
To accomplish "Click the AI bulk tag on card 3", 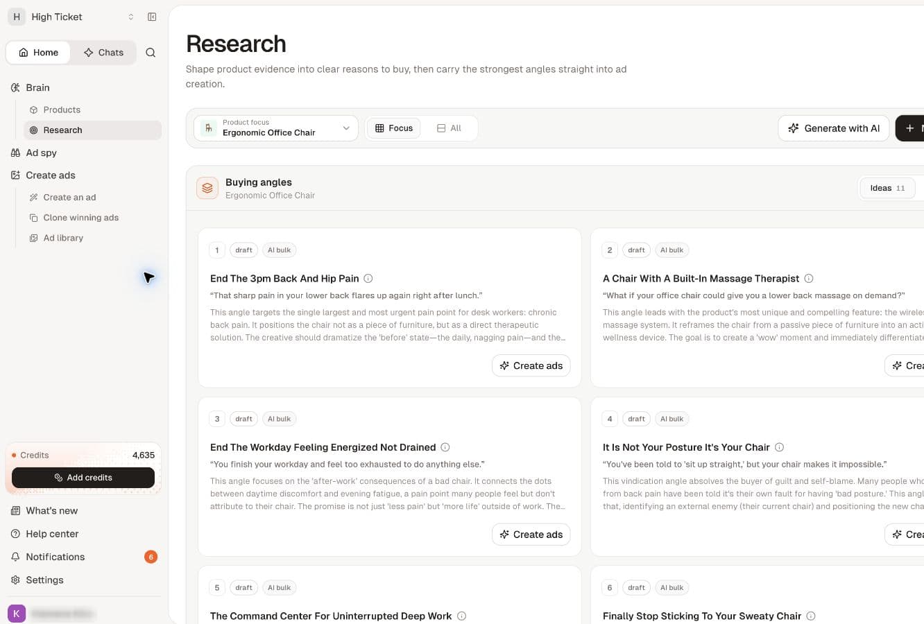I will pos(280,419).
